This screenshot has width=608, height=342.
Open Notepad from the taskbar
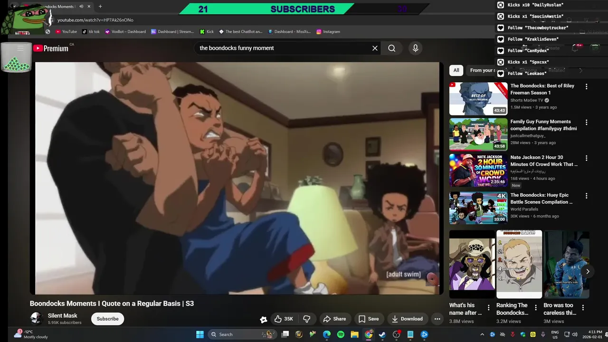coord(410,334)
